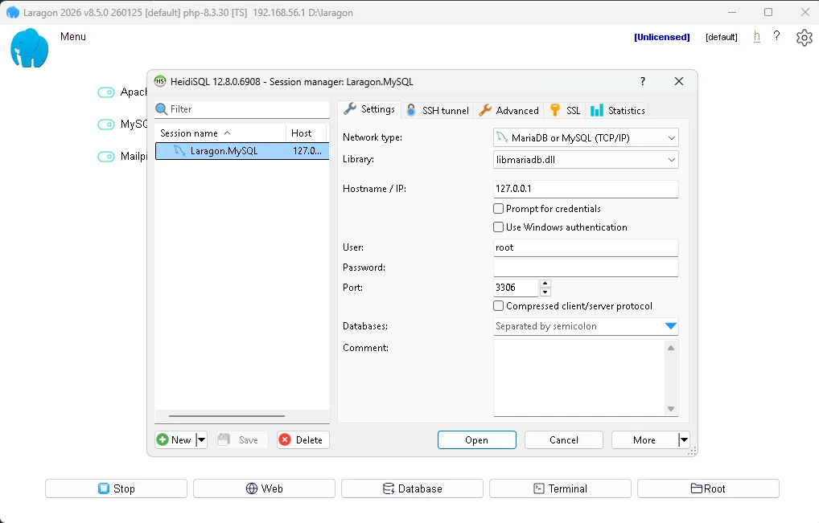Check Use Windows authentication option
819x523 pixels.
pyautogui.click(x=499, y=227)
